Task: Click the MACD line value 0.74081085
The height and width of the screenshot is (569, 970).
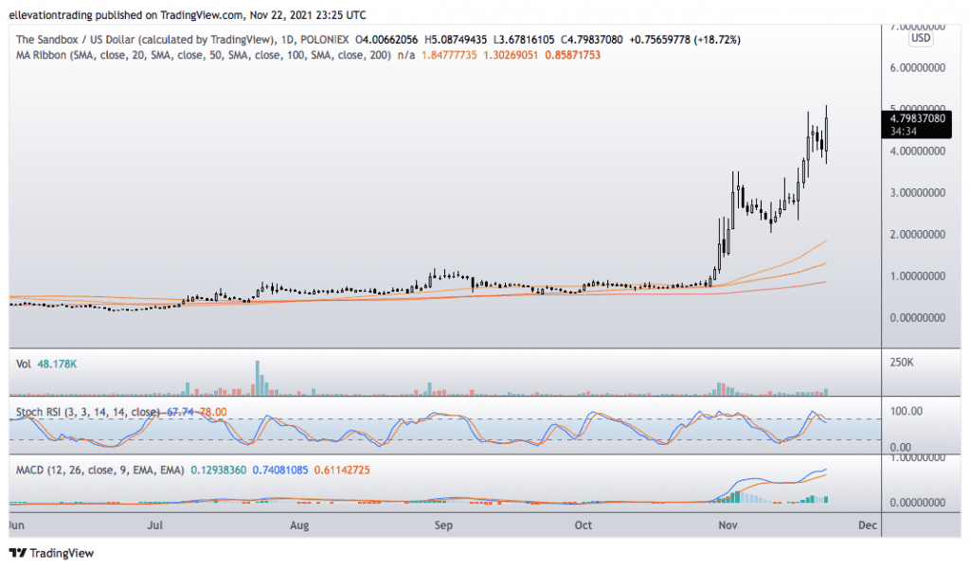Action: (280, 470)
